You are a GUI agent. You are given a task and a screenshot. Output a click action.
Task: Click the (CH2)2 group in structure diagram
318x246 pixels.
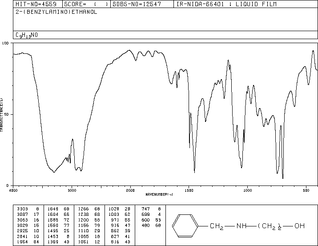point(270,226)
